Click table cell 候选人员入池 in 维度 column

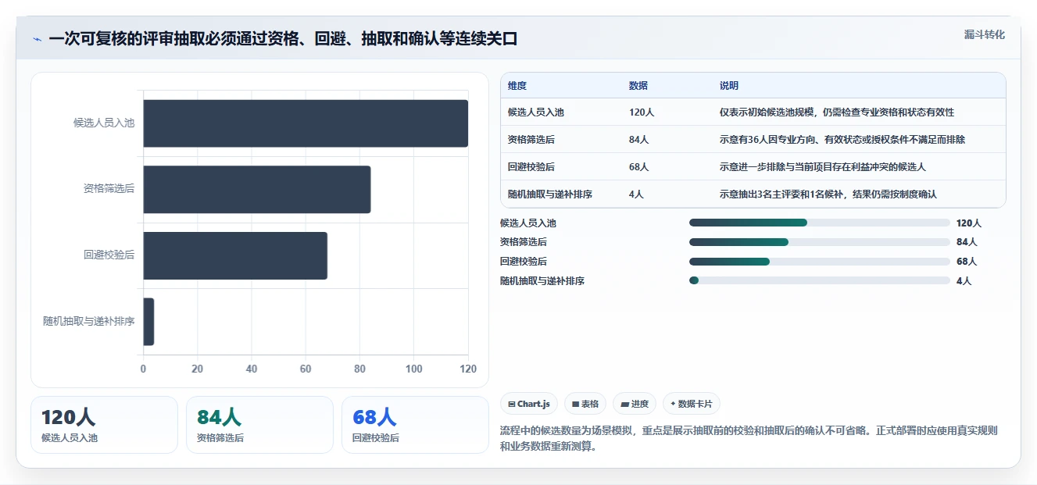point(536,112)
